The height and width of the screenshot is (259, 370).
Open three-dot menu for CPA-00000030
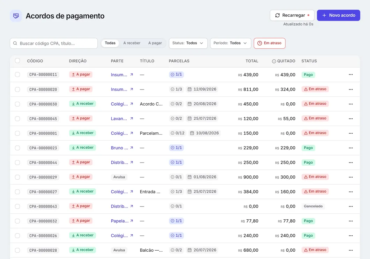(351, 104)
